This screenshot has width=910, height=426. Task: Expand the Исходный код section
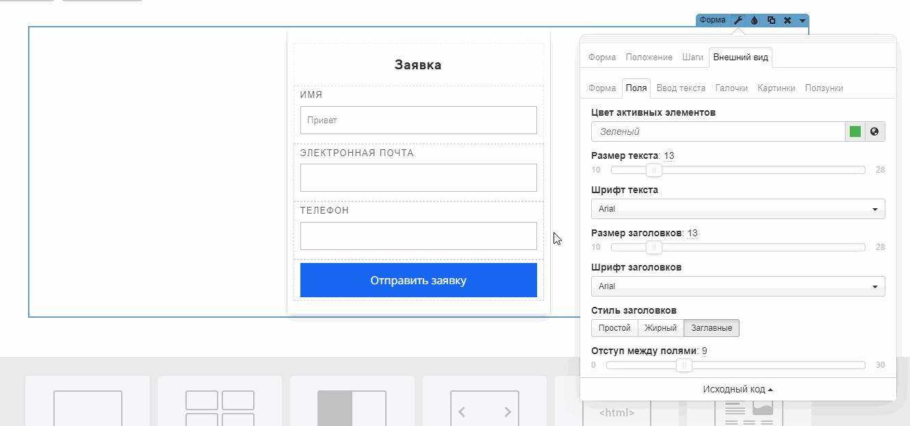click(x=738, y=389)
